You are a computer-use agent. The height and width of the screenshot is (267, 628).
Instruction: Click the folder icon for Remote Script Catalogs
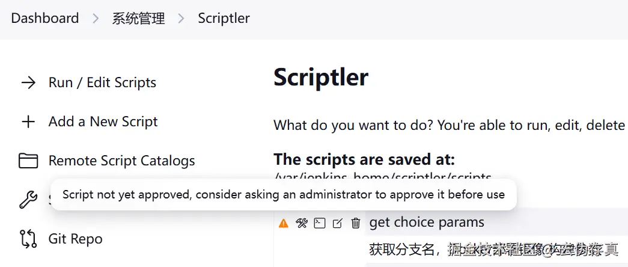coord(28,161)
